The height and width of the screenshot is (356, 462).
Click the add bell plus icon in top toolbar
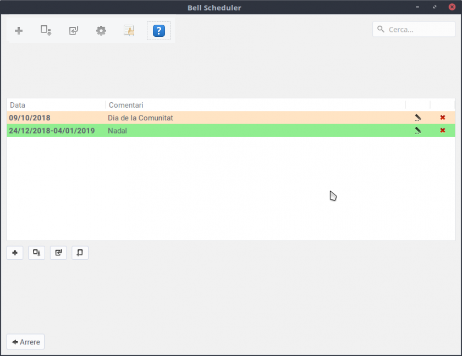[x=19, y=31]
